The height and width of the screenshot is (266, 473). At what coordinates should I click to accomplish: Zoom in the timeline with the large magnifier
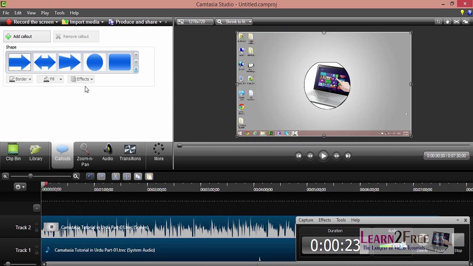pos(76,177)
